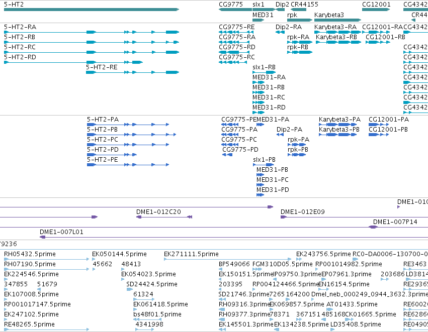Click the 5-HT2-RA transcript label
Screen dimensions: 428x332
(x=20, y=27)
